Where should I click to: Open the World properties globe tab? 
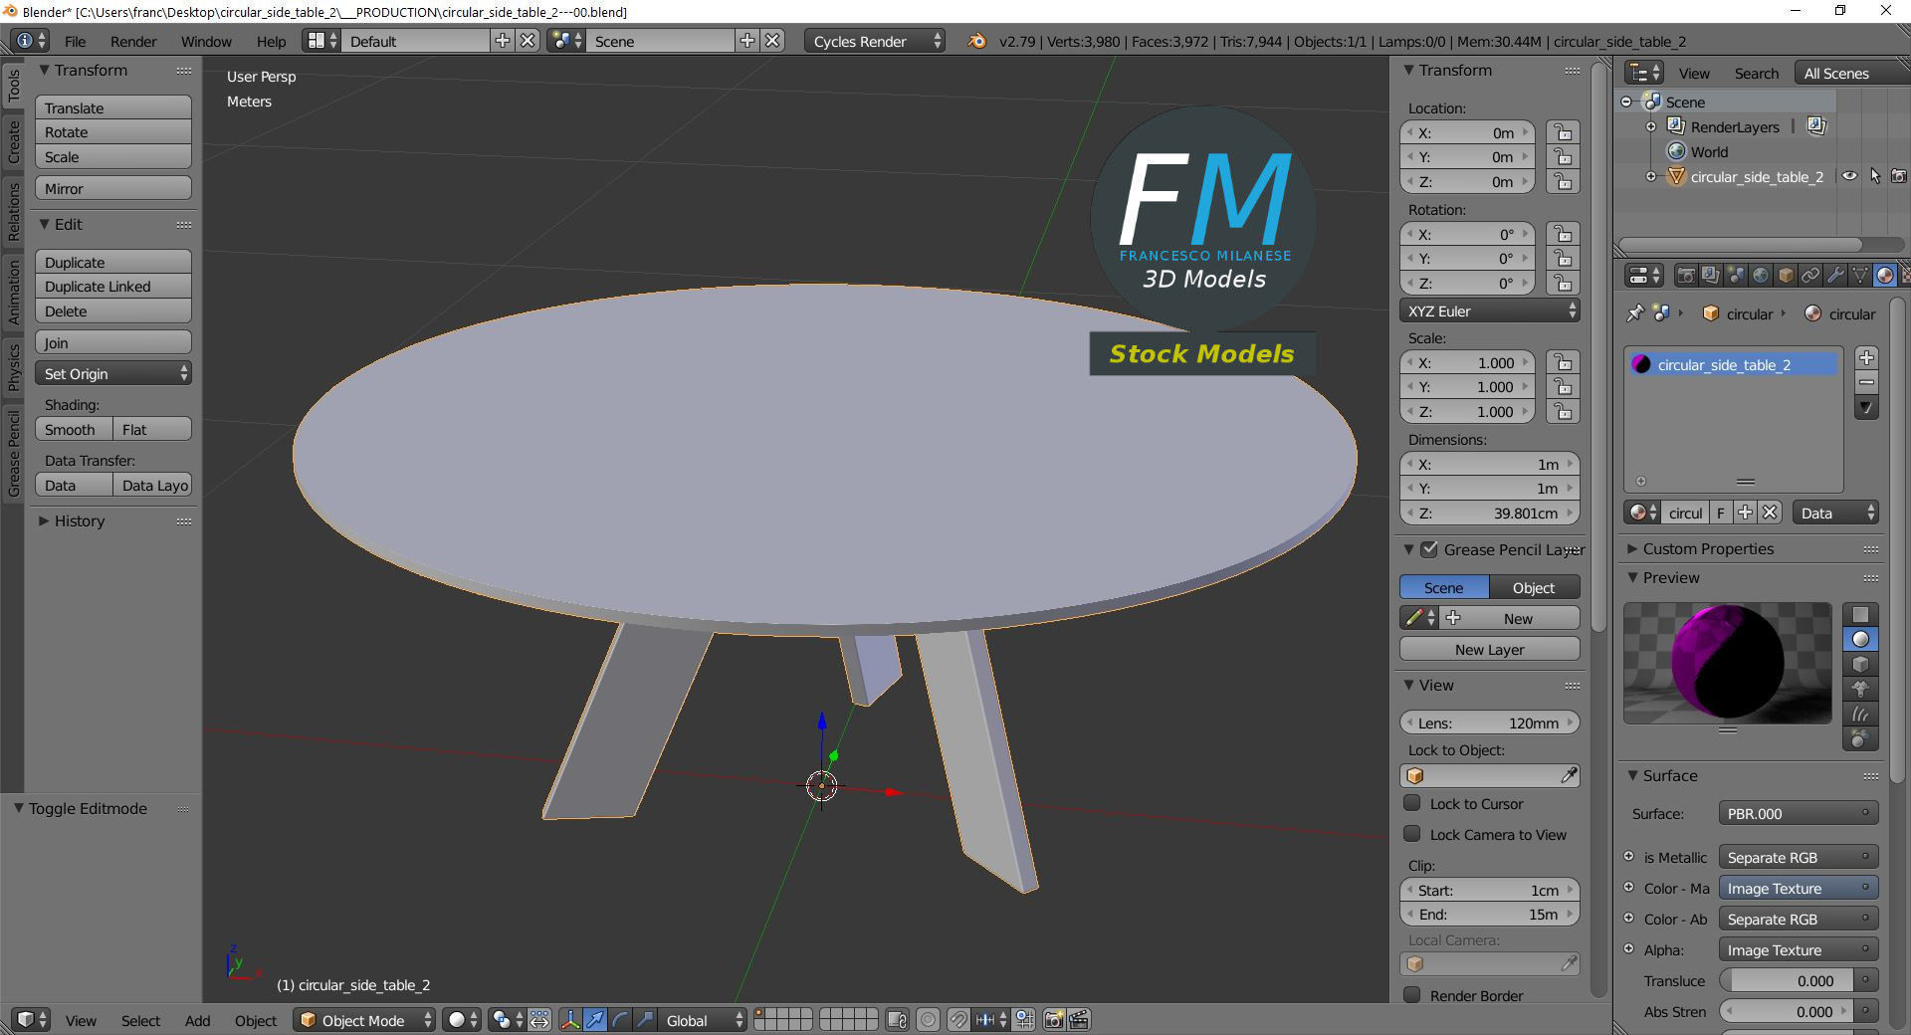1761,275
